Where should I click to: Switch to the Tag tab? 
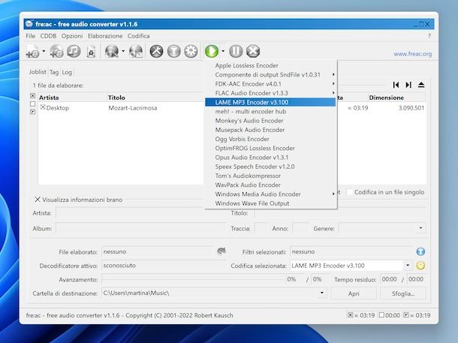pos(54,72)
